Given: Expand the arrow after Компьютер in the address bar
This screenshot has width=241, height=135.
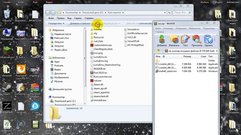Looking at the screenshot, I should click(x=80, y=12).
